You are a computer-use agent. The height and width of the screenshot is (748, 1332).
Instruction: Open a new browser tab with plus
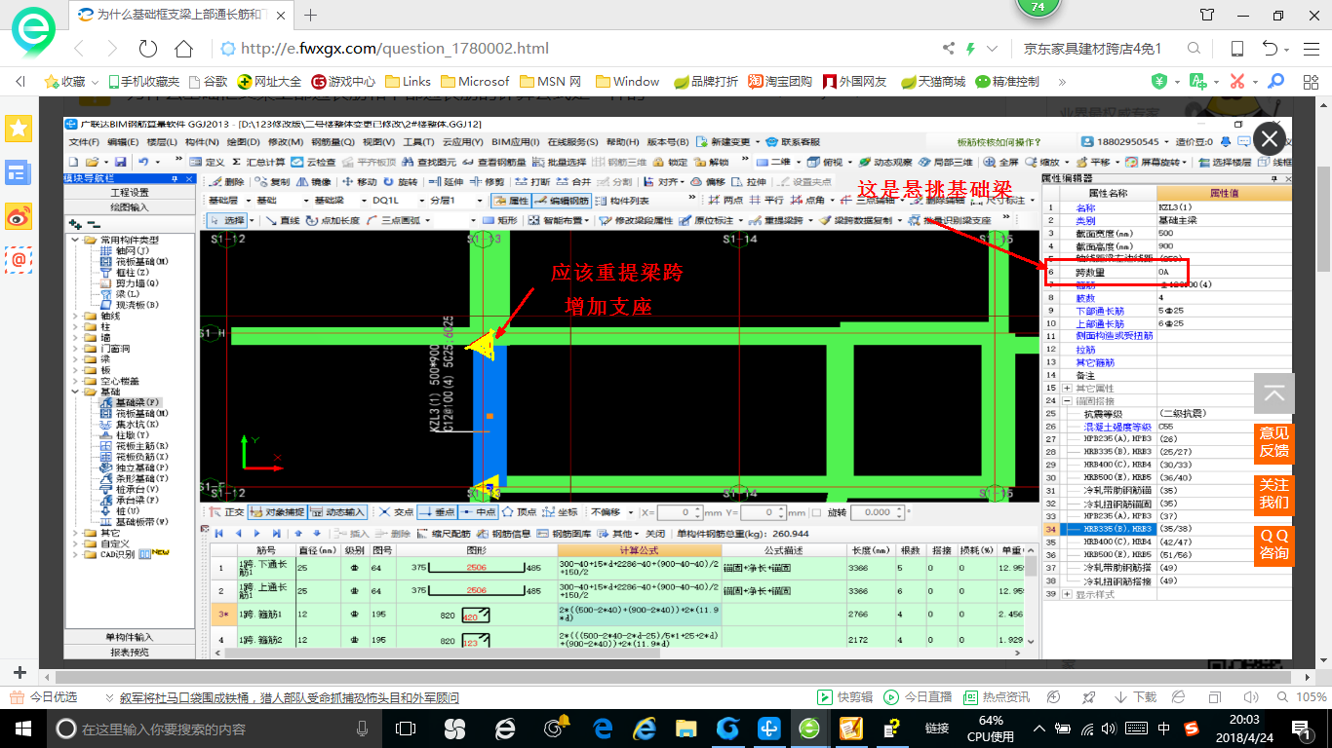(311, 15)
